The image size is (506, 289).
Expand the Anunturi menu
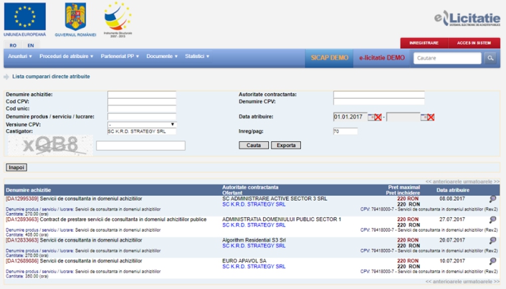[20, 56]
